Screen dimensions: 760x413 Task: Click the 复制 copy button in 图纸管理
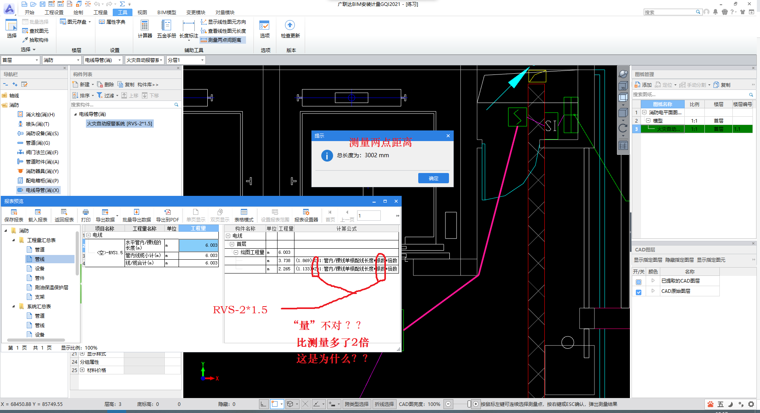coord(722,85)
